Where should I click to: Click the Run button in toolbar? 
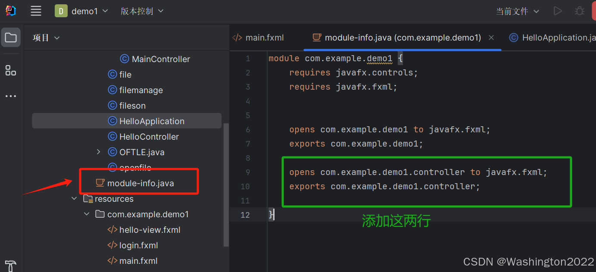point(558,11)
